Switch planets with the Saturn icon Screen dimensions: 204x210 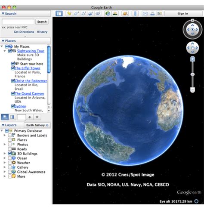click(x=125, y=14)
